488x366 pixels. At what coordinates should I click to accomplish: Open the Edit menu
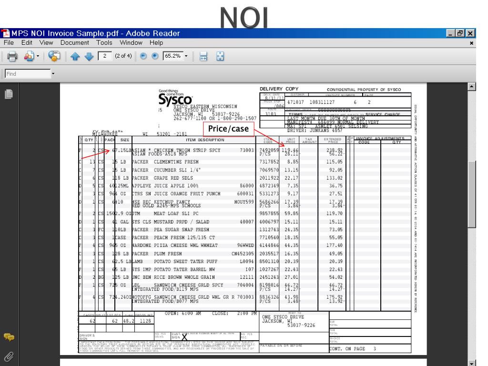click(27, 42)
